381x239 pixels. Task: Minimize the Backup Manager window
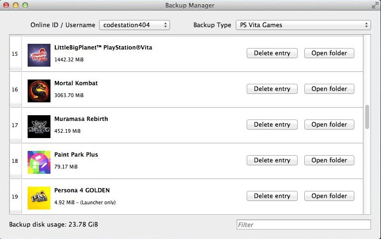(16, 5)
